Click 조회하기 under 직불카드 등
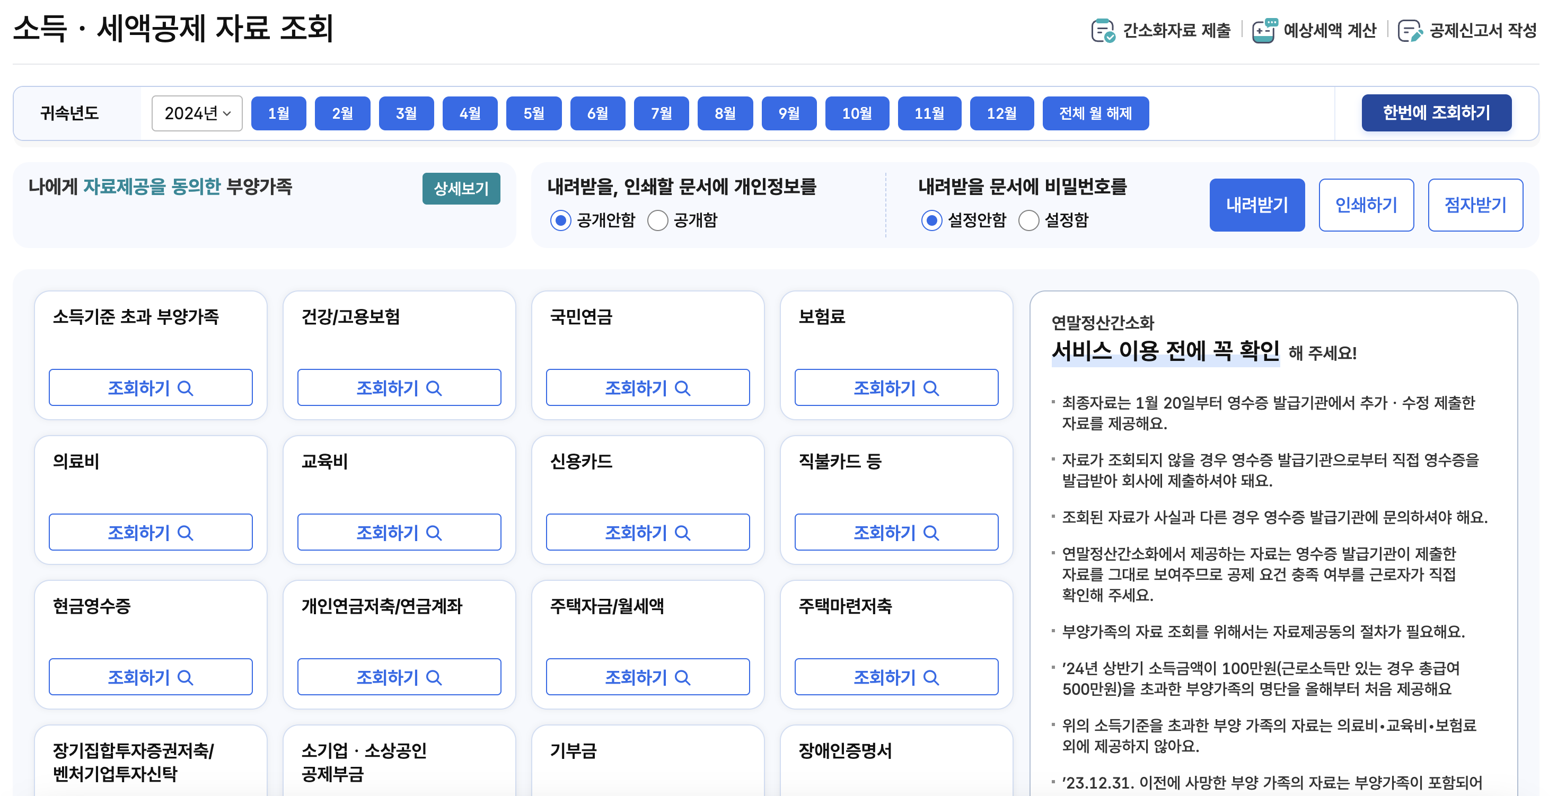 896,532
